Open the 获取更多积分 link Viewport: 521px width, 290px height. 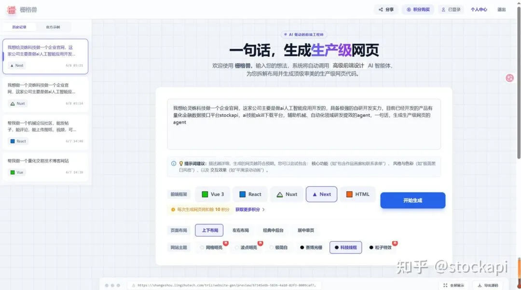point(247,209)
